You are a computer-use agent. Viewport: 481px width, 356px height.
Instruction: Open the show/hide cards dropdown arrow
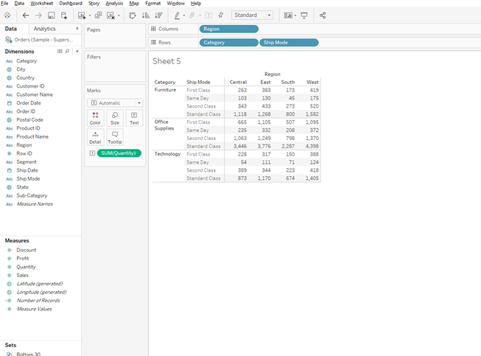(x=295, y=15)
